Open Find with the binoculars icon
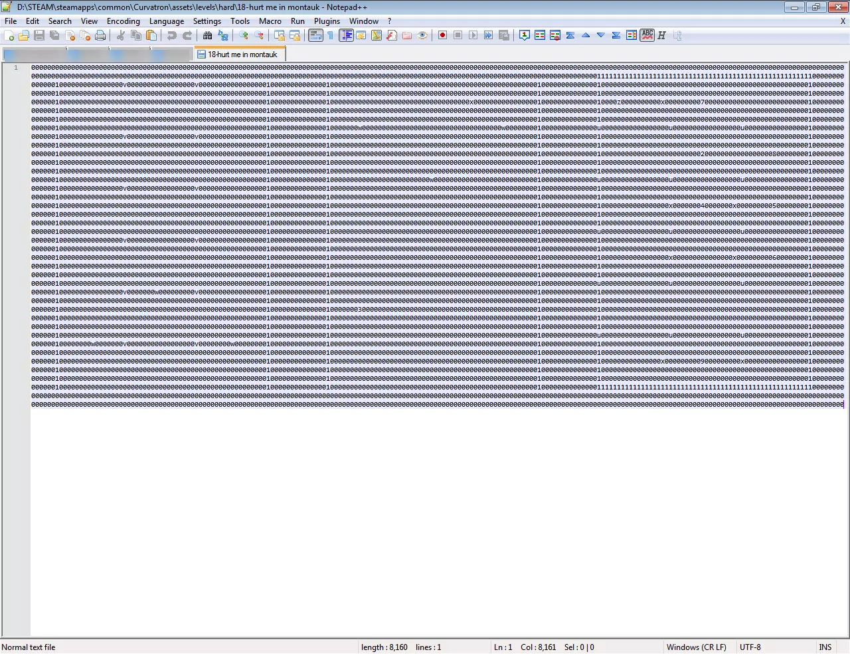850x654 pixels. 208,35
